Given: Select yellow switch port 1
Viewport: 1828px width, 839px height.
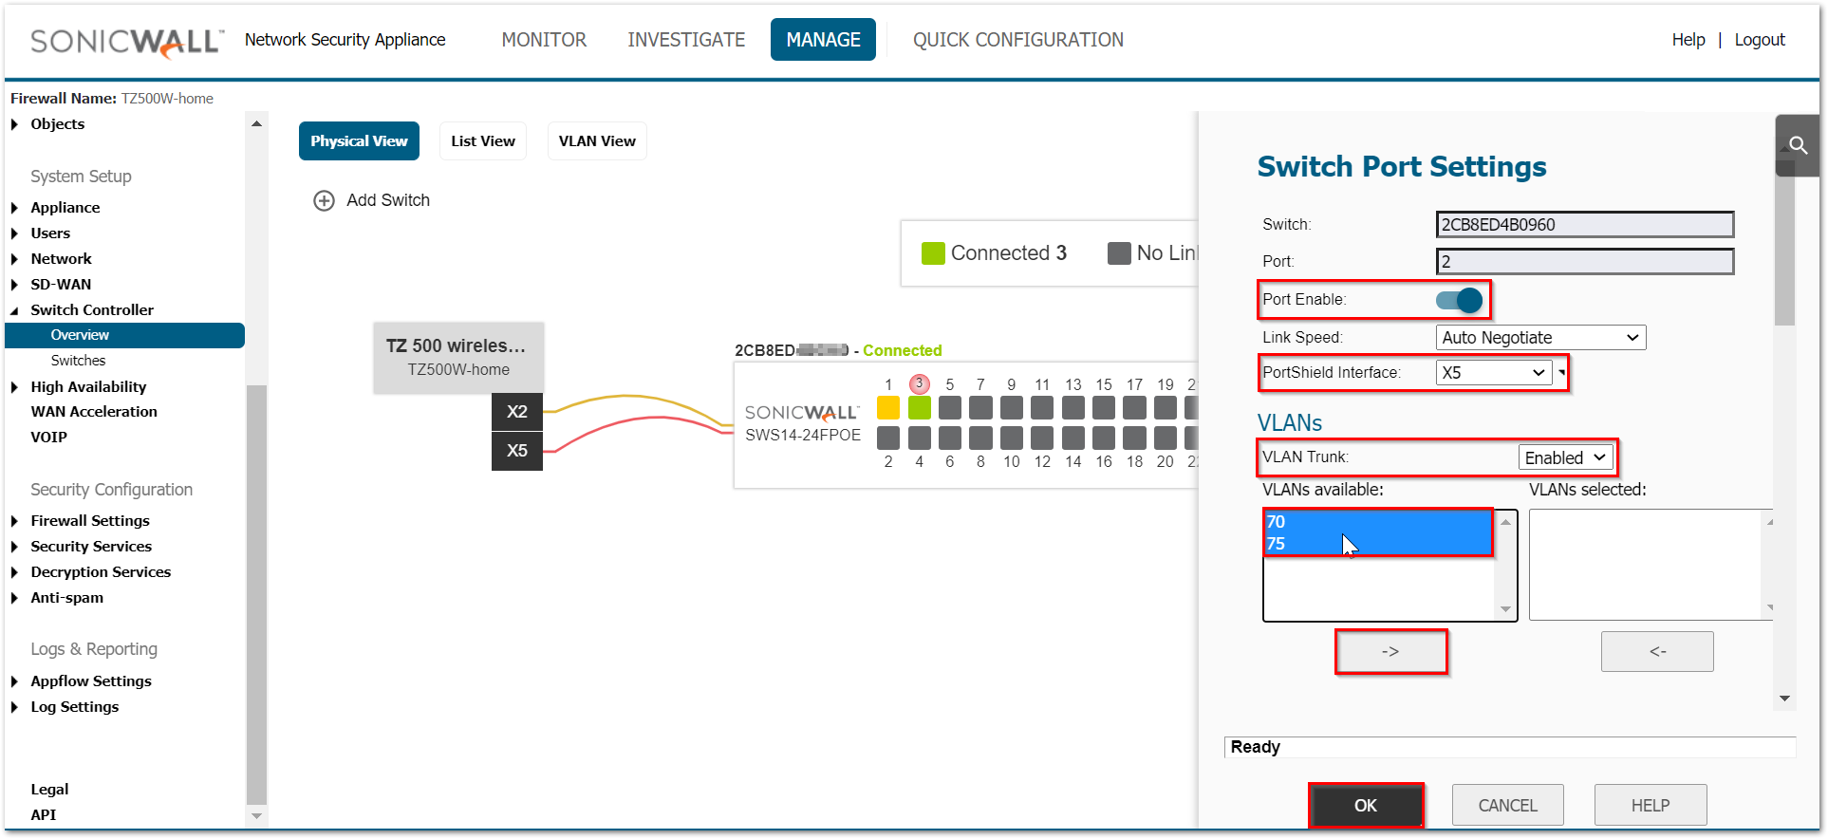Looking at the screenshot, I should [x=888, y=408].
